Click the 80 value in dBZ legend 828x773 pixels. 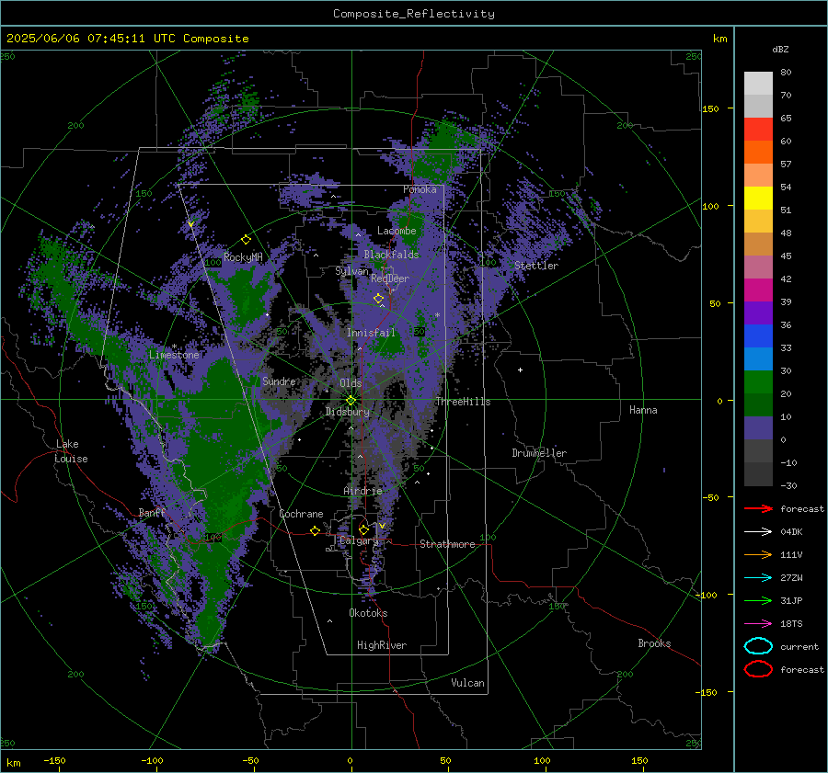[786, 73]
